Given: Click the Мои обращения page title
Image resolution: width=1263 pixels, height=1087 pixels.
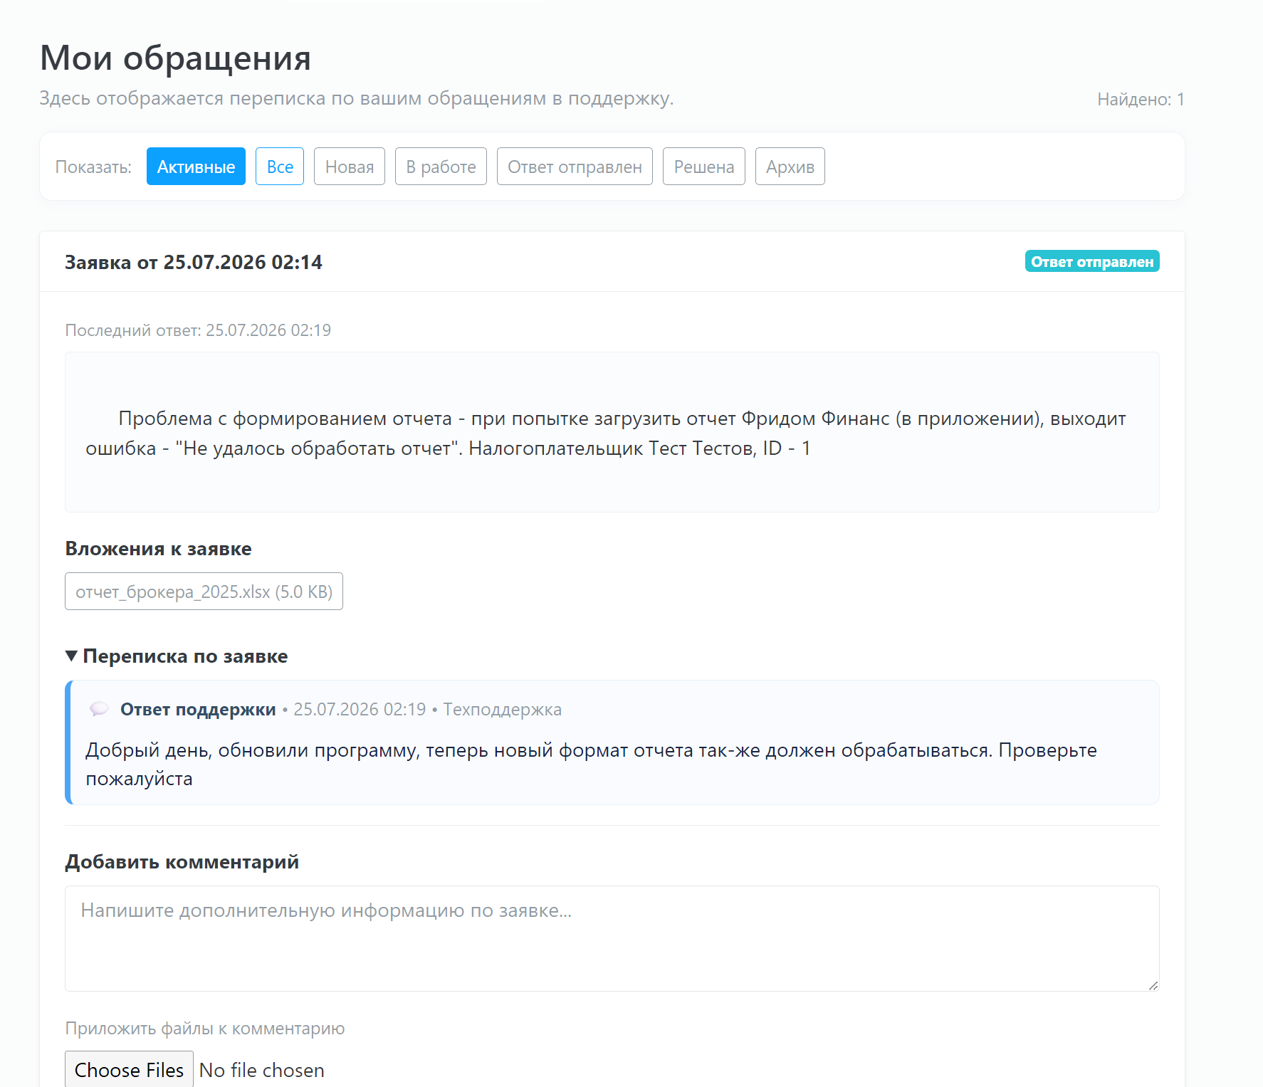Looking at the screenshot, I should tap(175, 58).
